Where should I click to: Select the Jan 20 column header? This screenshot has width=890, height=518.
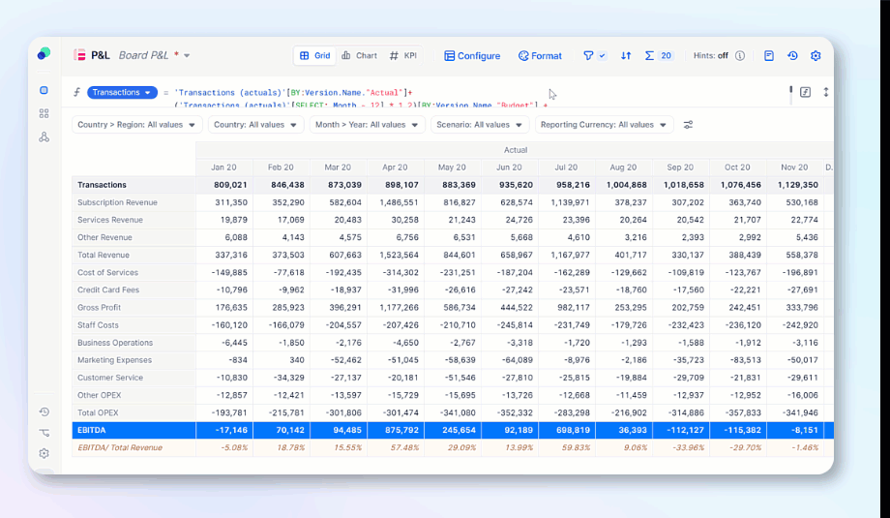tap(223, 167)
